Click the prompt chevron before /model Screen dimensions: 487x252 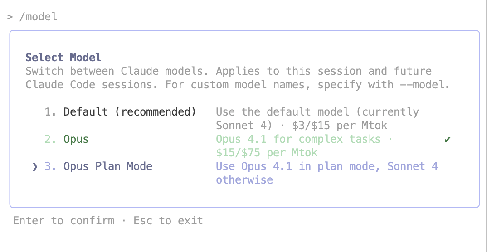(9, 17)
